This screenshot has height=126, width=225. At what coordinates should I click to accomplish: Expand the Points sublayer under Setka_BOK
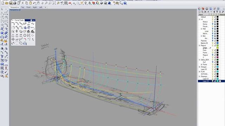click(201, 64)
